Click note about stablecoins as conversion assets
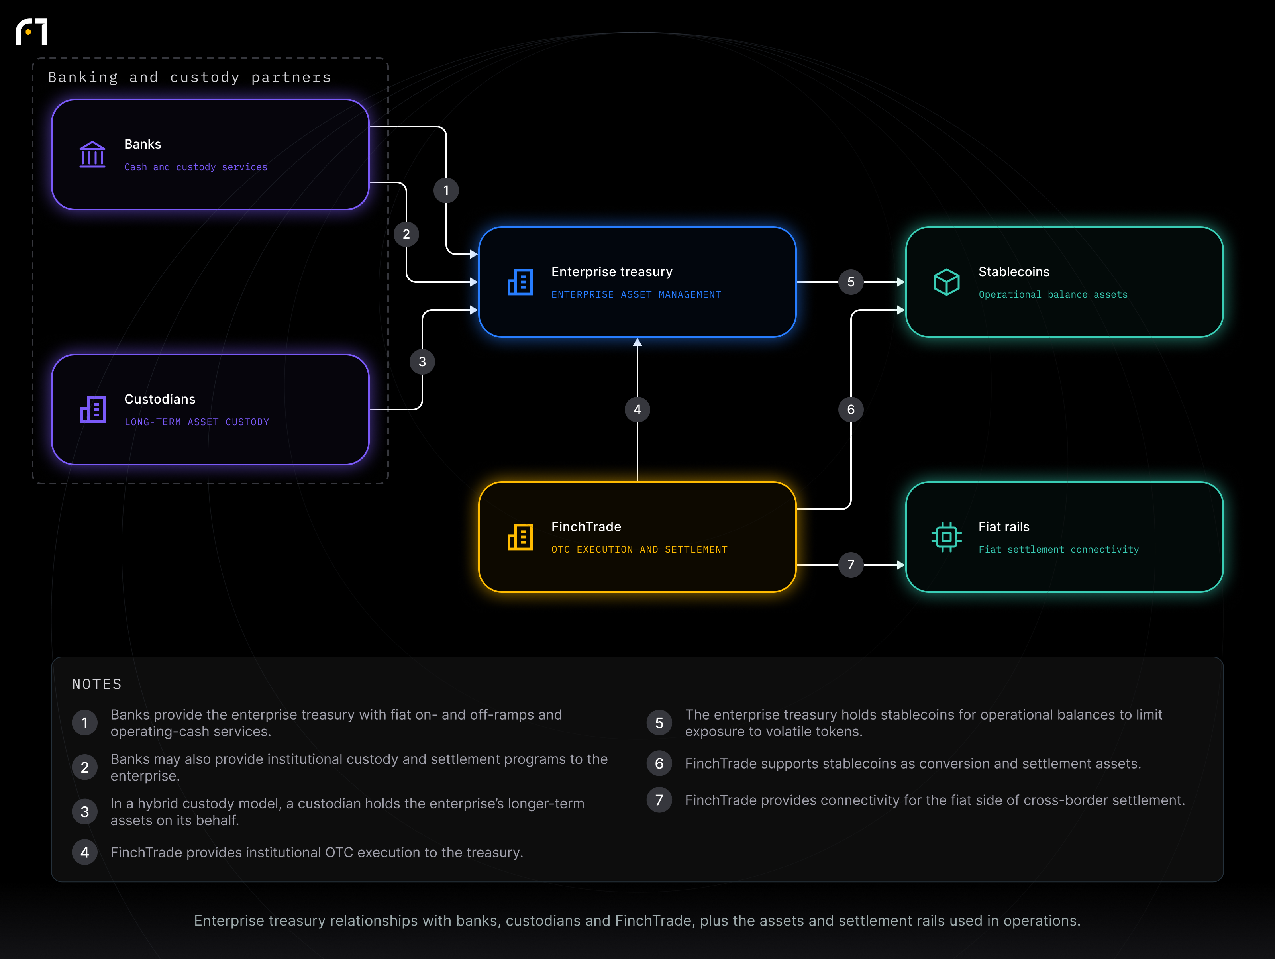Viewport: 1275px width, 959px height. click(913, 764)
